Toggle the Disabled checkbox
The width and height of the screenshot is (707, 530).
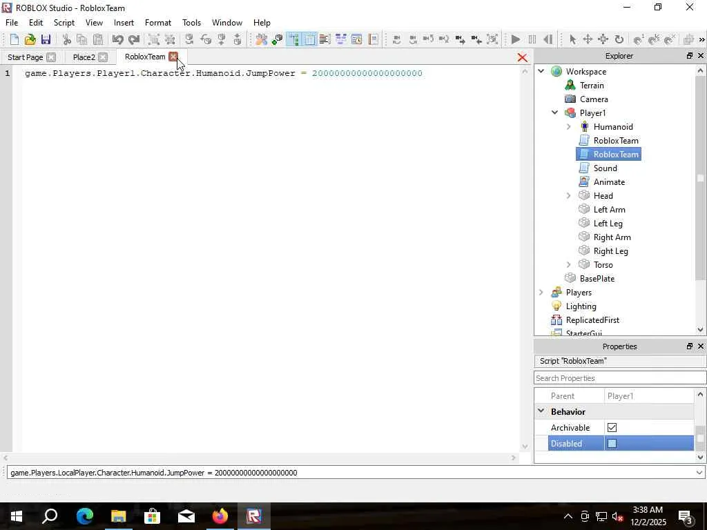point(612,444)
